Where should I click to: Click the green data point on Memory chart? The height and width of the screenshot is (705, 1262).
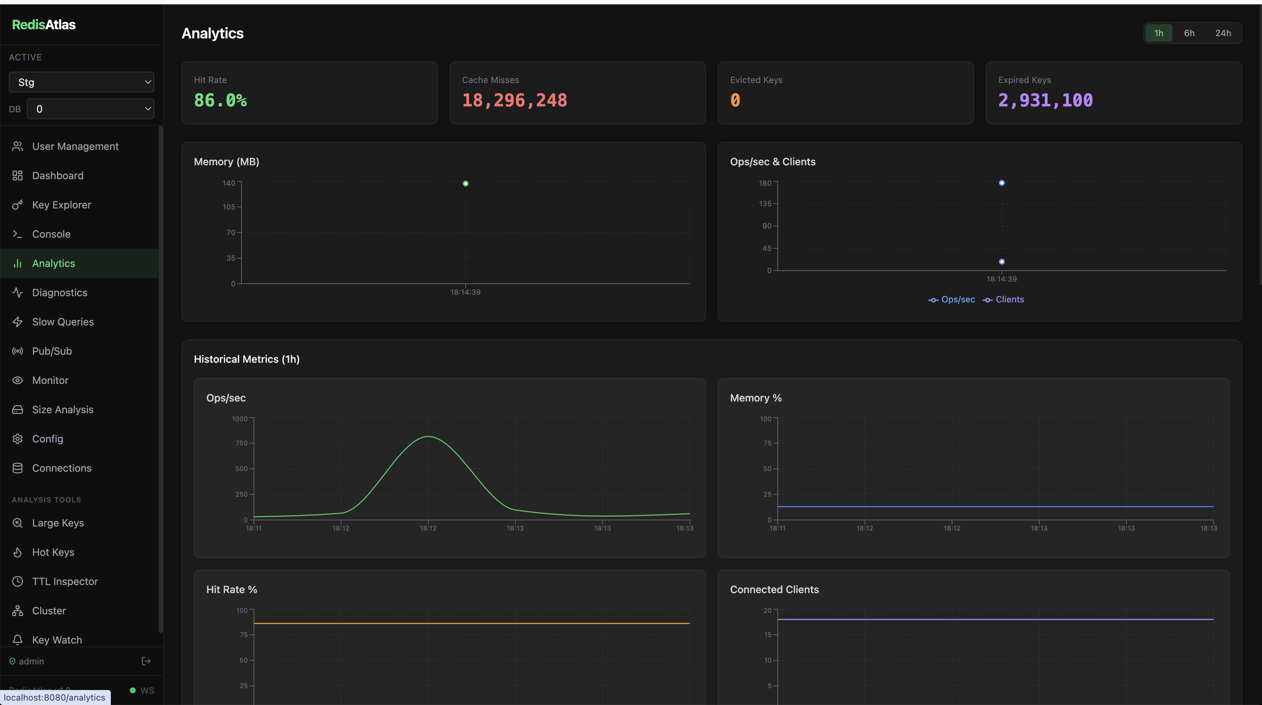[465, 183]
